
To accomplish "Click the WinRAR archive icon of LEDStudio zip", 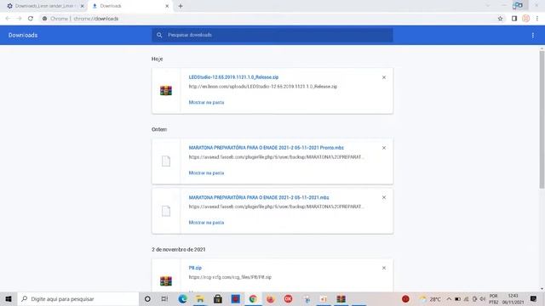I will pyautogui.click(x=166, y=91).
